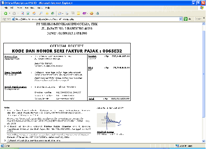206x149 pixels.
Task: Click the Address label beside URL field
Action: point(7,19)
